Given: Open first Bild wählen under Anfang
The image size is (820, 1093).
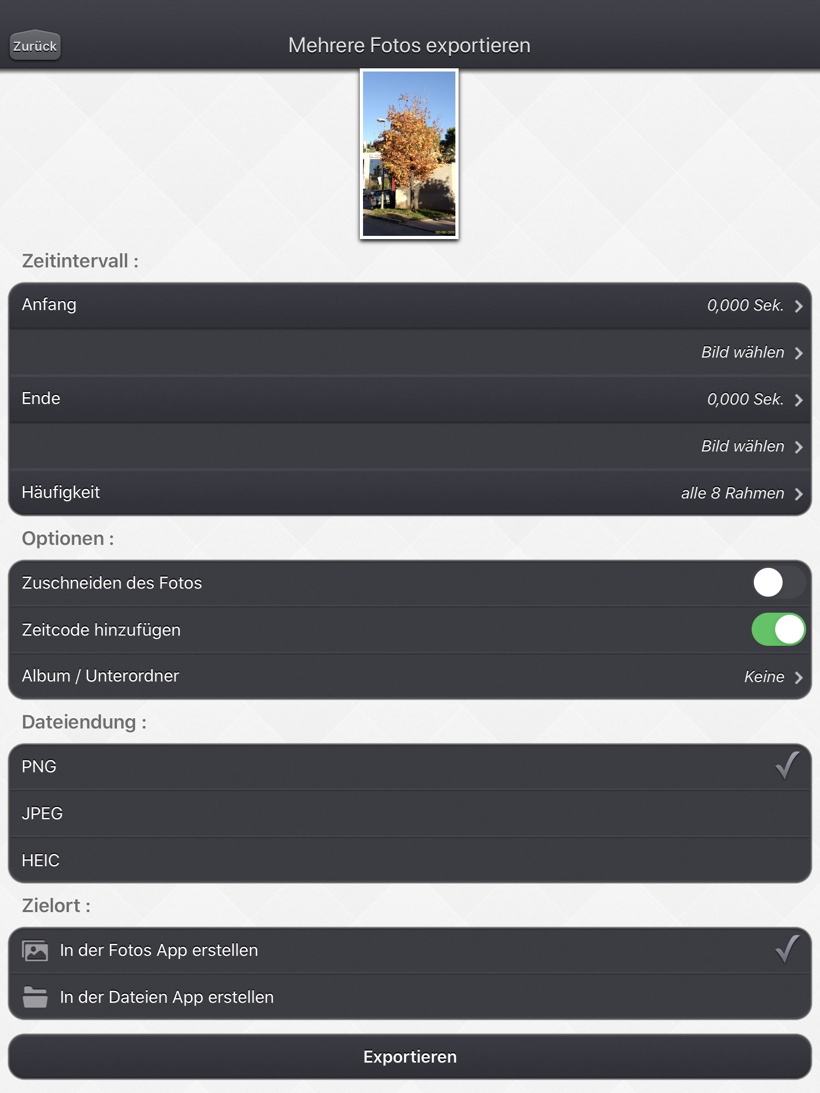Looking at the screenshot, I should [x=410, y=352].
